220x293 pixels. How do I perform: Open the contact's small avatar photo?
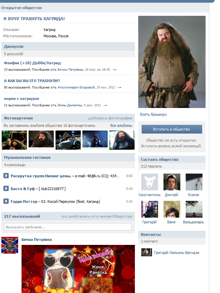click(147, 252)
